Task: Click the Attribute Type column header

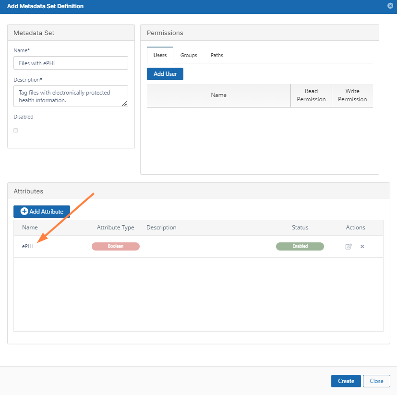Action: [x=115, y=227]
